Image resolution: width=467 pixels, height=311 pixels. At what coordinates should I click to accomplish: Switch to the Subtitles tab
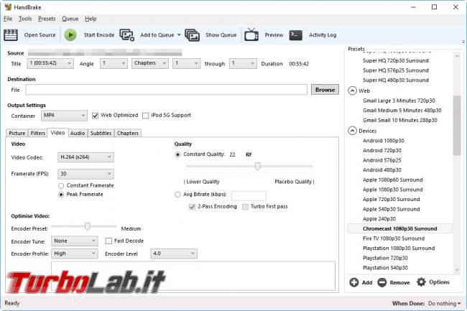[x=101, y=133]
